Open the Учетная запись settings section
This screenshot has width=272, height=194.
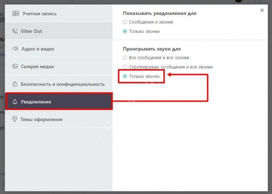click(x=58, y=14)
